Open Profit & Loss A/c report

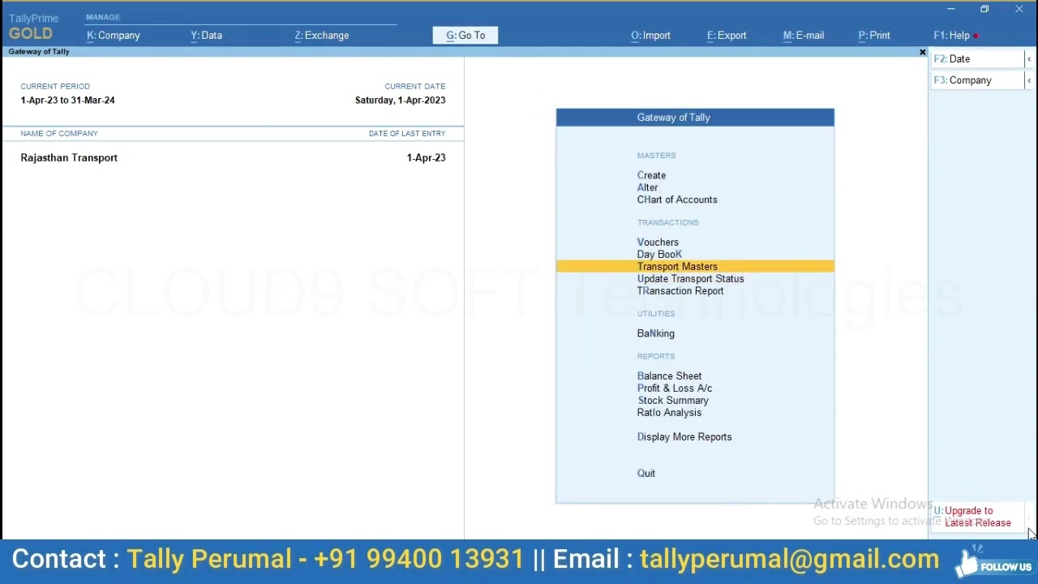(675, 389)
